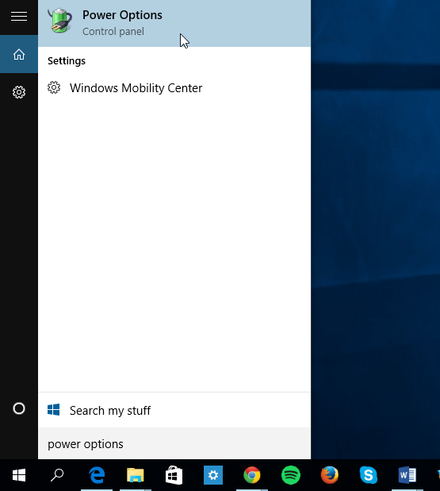The image size is (440, 491).
Task: Click the Power Options battery icon
Action: [60, 21]
